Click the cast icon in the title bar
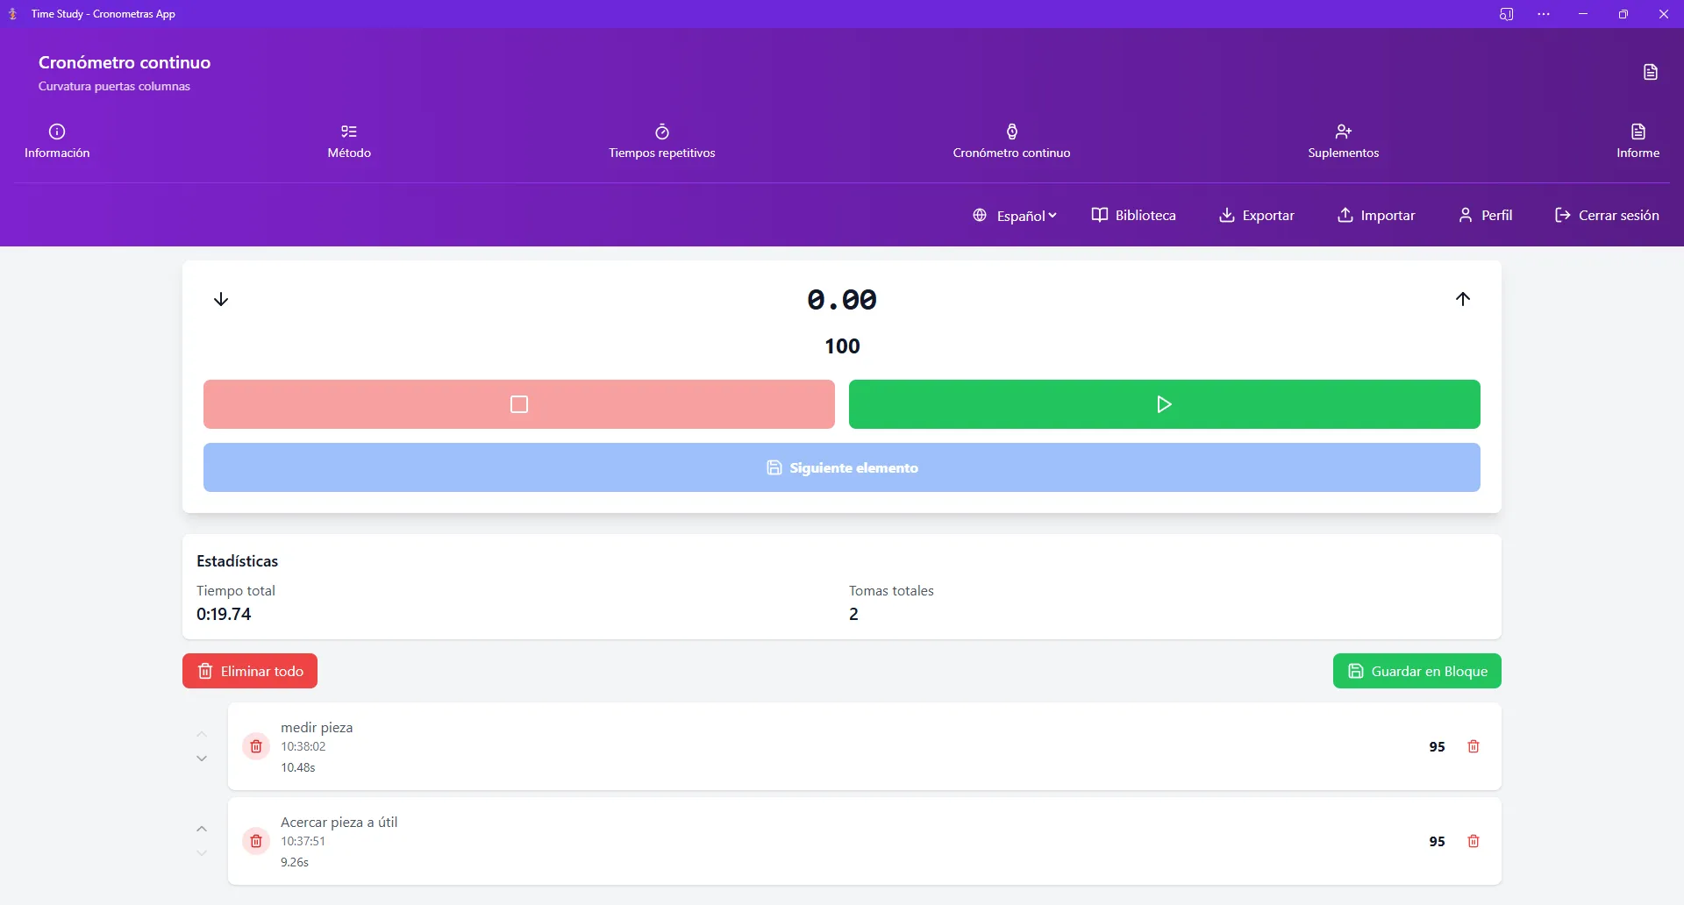Screen dimensions: 1684x905 point(1506,14)
